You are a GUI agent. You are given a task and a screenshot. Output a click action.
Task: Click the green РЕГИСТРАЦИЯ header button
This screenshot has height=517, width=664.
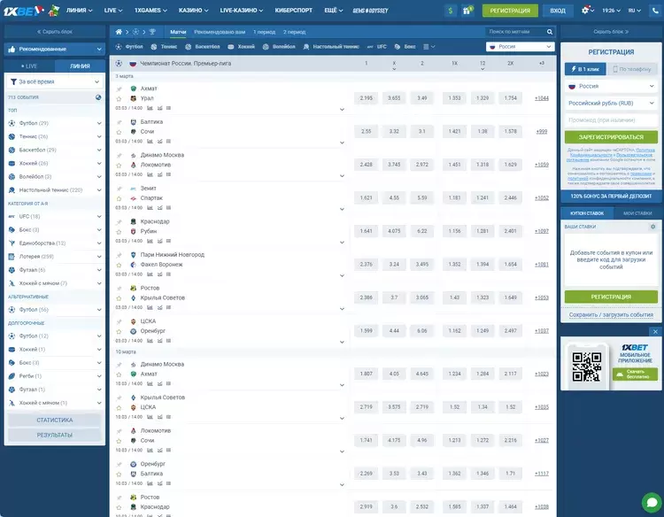[x=510, y=11]
